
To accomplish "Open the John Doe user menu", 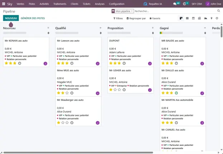I will pos(213,4).
